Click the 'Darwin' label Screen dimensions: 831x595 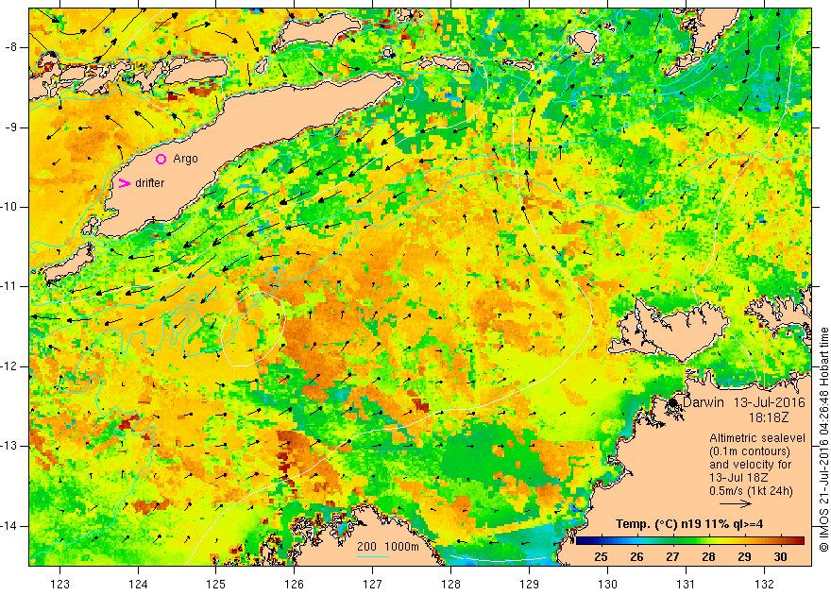point(704,402)
